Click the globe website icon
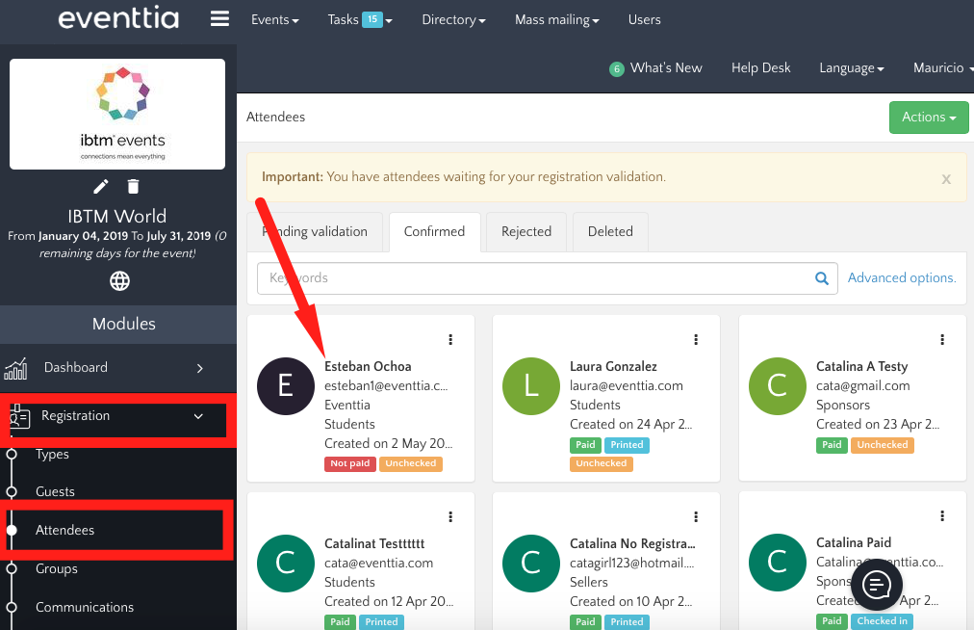The image size is (974, 630). tap(119, 281)
